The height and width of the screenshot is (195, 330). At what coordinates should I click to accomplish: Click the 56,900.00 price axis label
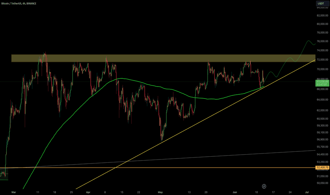pyautogui.click(x=323, y=140)
